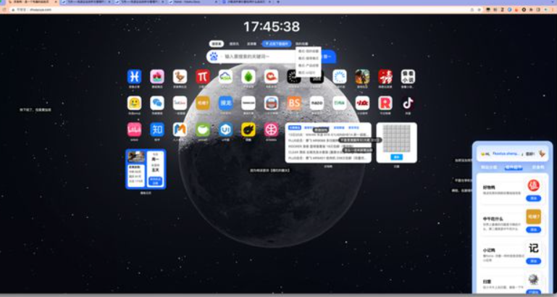Image resolution: width=557 pixels, height=297 pixels.
Task: Open the blue Pisces symbol app icon
Action: pyautogui.click(x=134, y=76)
